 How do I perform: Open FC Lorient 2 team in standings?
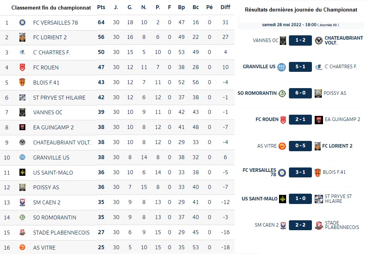click(x=50, y=38)
